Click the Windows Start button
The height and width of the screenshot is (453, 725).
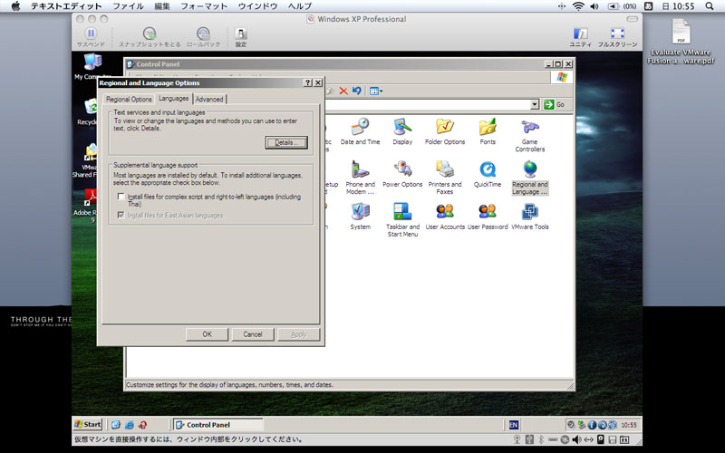(88, 424)
